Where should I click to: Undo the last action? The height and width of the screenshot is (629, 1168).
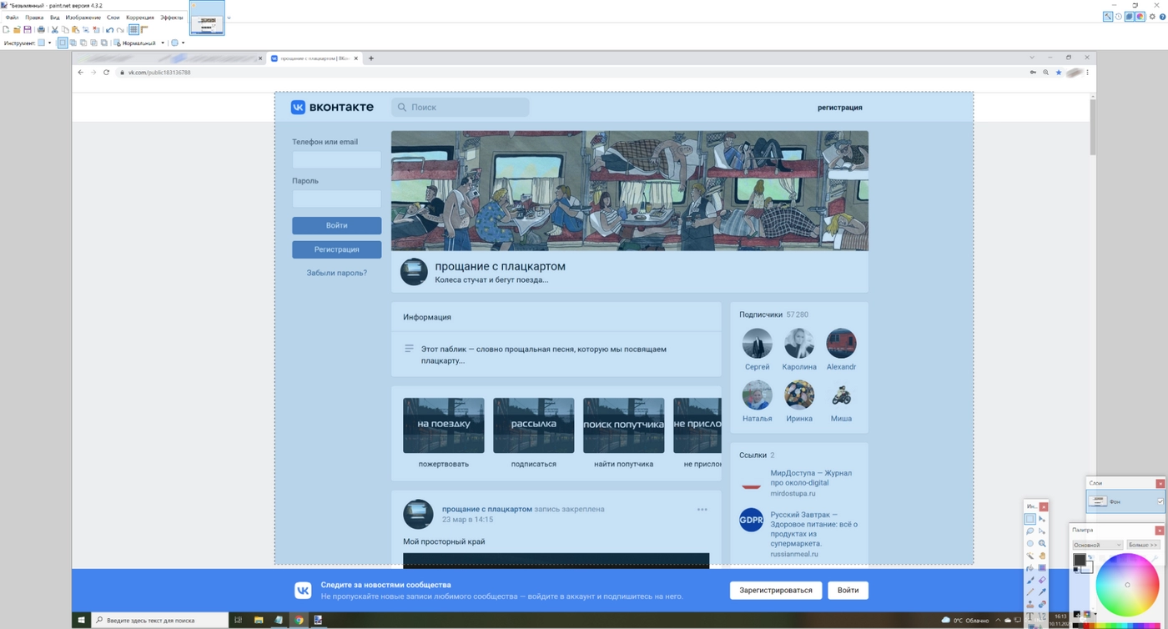coord(110,30)
